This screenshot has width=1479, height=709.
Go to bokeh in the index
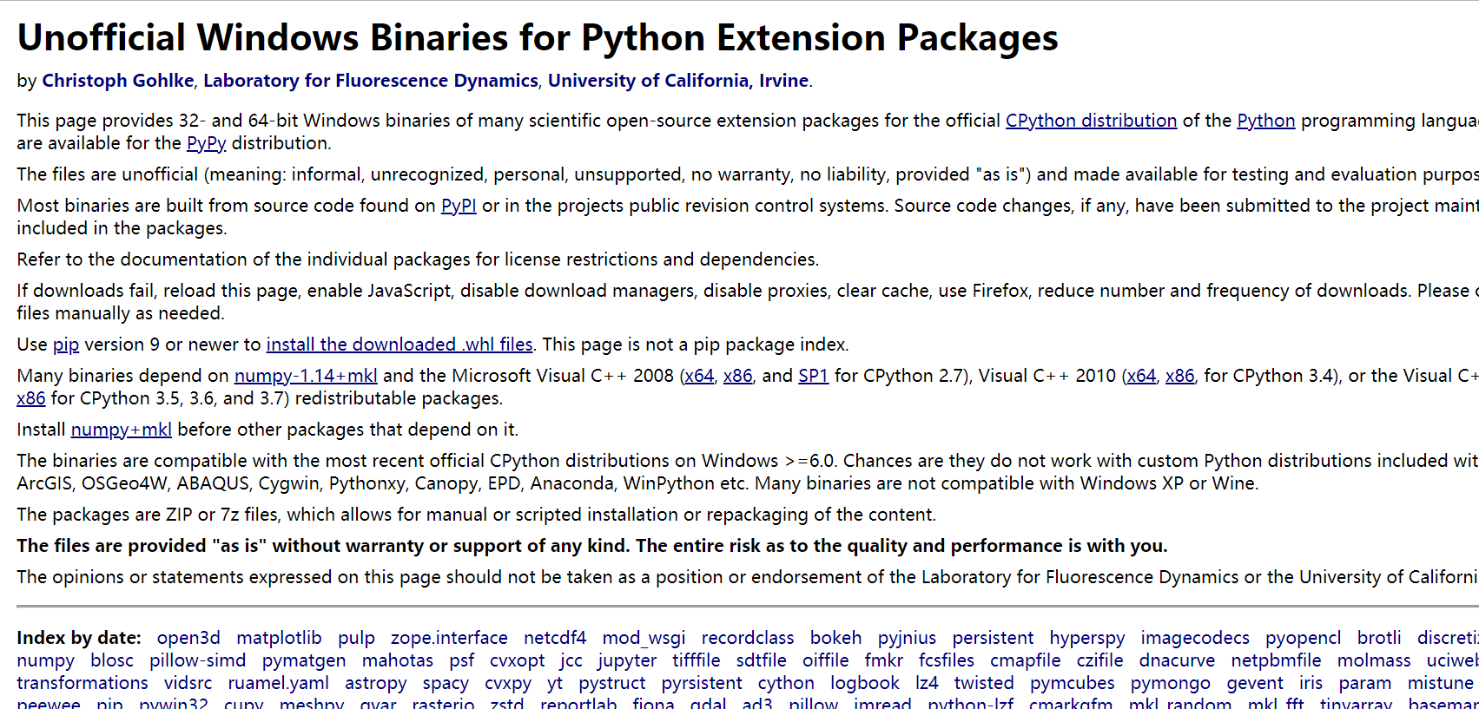(x=836, y=638)
